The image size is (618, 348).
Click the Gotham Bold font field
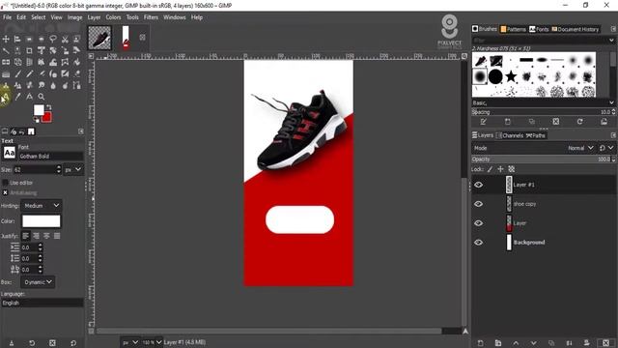pos(50,157)
